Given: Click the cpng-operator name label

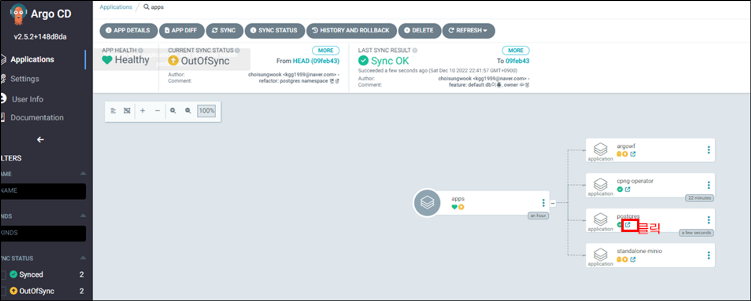Looking at the screenshot, I should point(635,181).
